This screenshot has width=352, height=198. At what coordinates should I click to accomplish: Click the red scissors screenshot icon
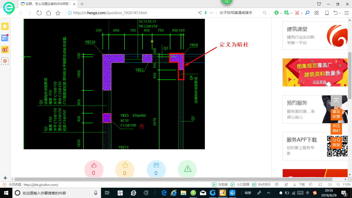tap(297, 13)
